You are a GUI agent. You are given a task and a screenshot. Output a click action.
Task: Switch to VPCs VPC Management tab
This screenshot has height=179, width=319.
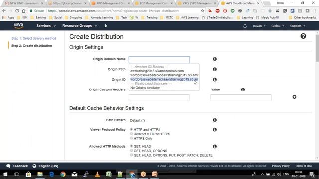coord(197,3)
